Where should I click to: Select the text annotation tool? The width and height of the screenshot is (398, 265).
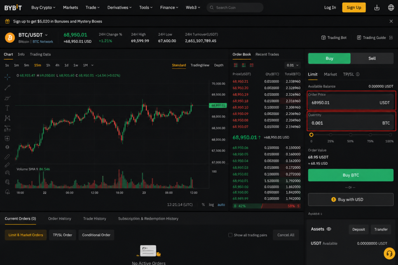click(7, 108)
